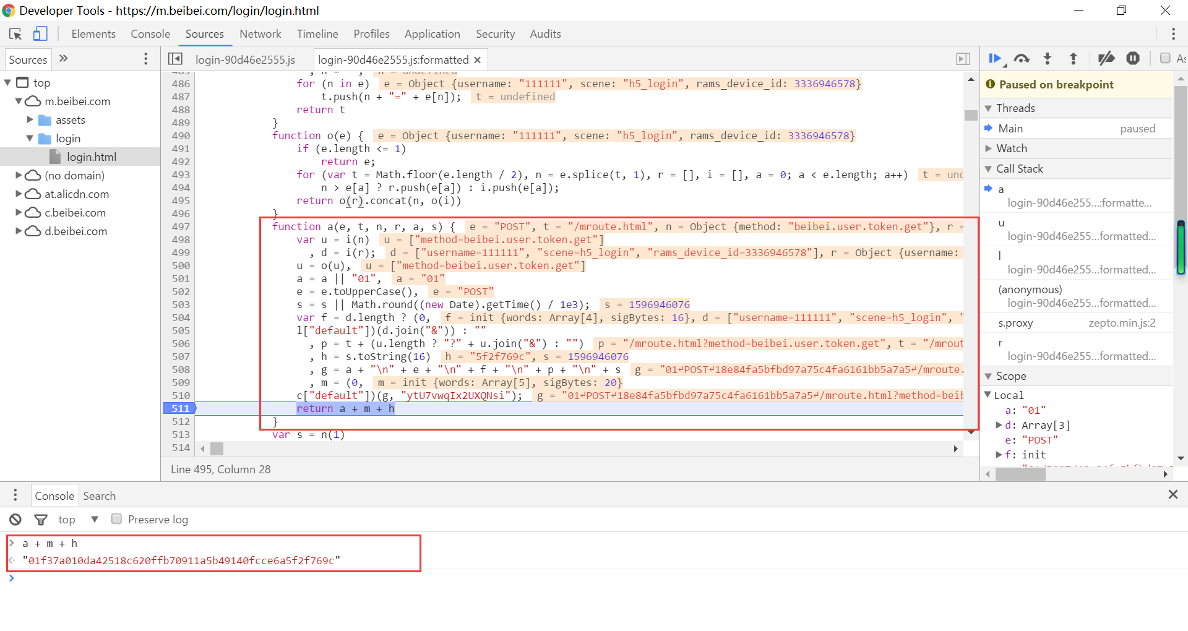The image size is (1188, 631).
Task: Expand the d: Array[3] variable
Action: coord(999,425)
